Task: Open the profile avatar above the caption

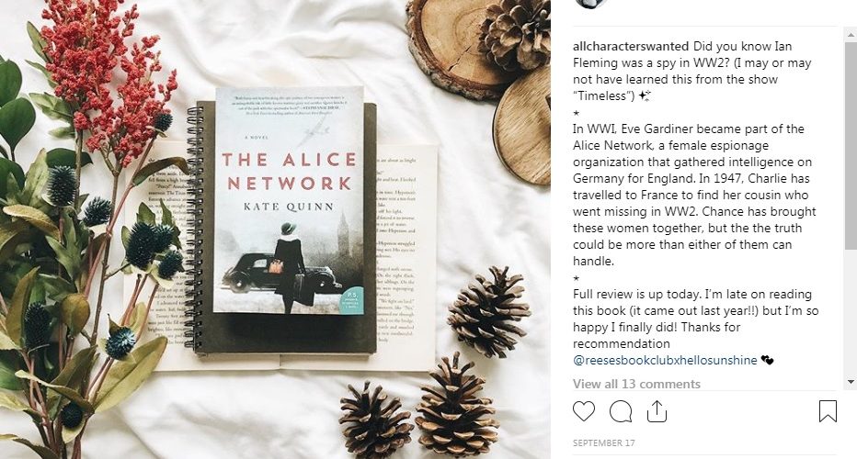Action: (591, 4)
